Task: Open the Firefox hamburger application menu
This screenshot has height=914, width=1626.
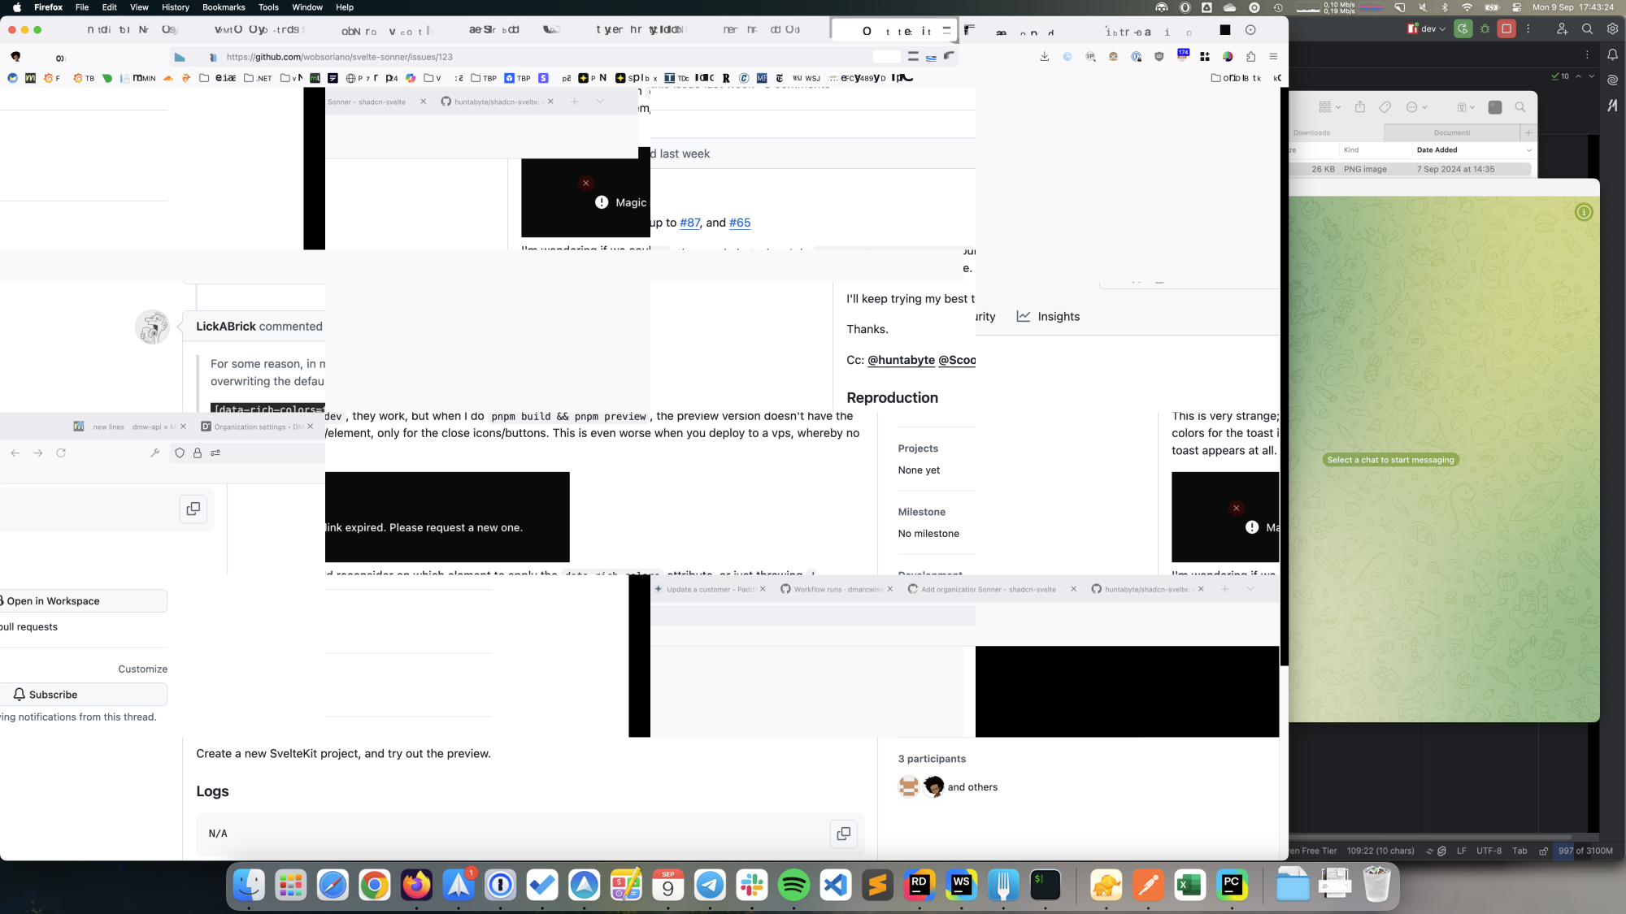Action: (x=1273, y=57)
